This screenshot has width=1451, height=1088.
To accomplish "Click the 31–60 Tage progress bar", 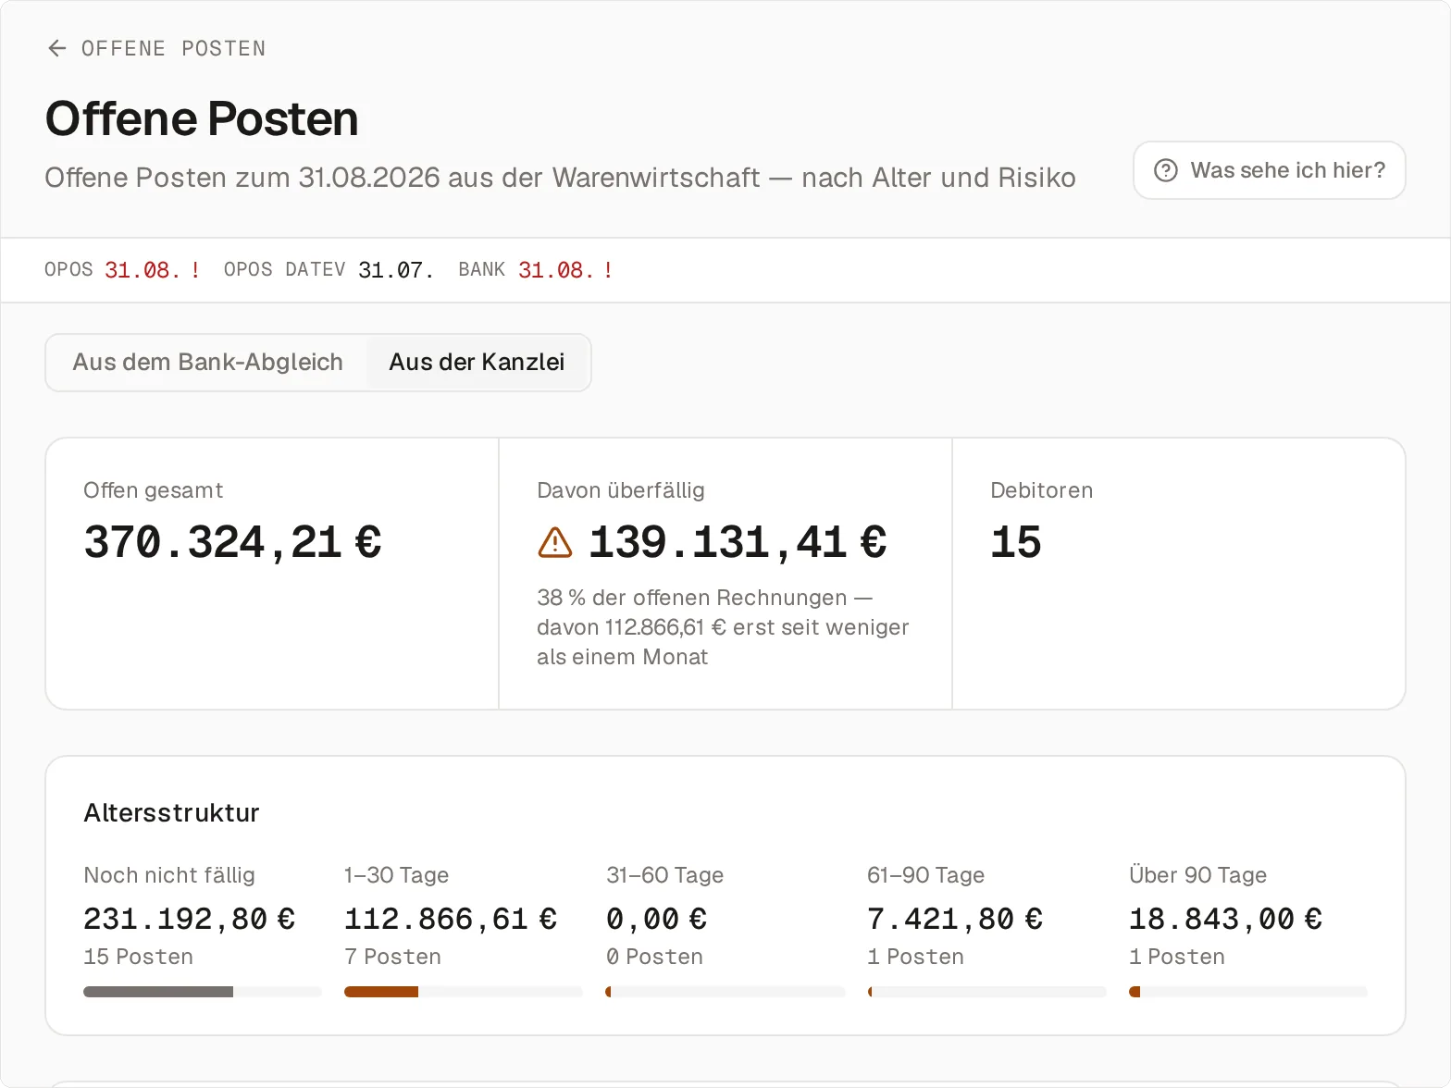I will [x=725, y=992].
